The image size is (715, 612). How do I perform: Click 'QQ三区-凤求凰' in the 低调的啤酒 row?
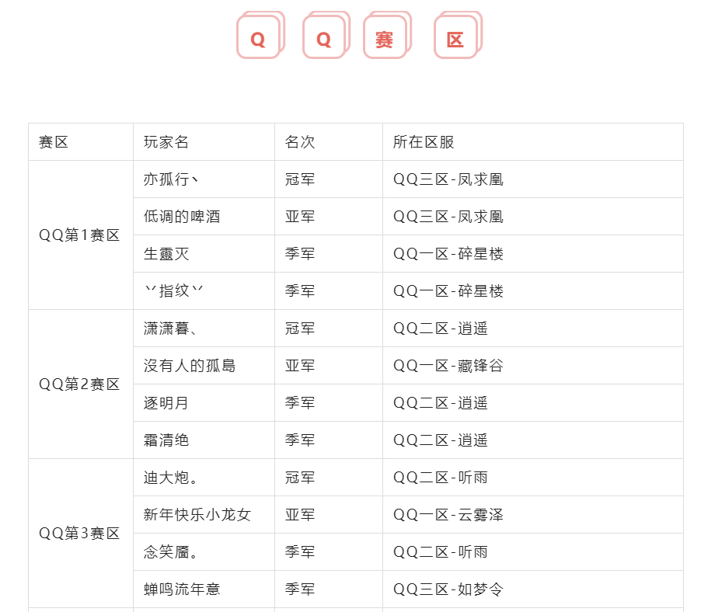(448, 217)
